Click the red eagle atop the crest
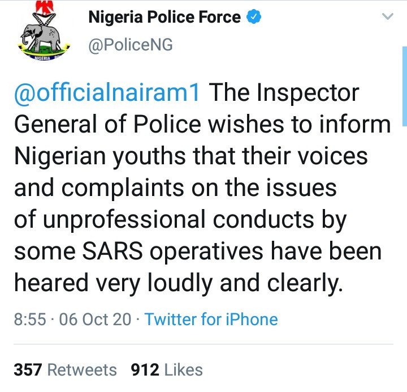This screenshot has width=407, height=392. click(x=45, y=7)
